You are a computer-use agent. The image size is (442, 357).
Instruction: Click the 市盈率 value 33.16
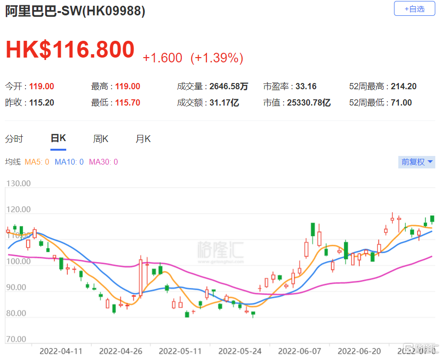click(x=306, y=86)
